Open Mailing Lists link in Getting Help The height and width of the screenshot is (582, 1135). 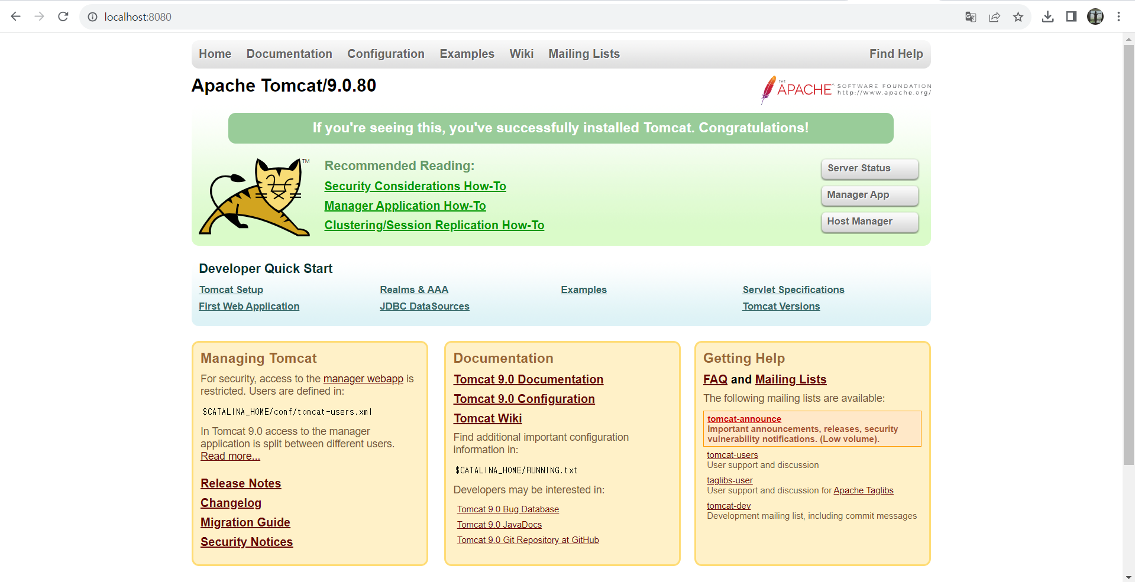[791, 379]
